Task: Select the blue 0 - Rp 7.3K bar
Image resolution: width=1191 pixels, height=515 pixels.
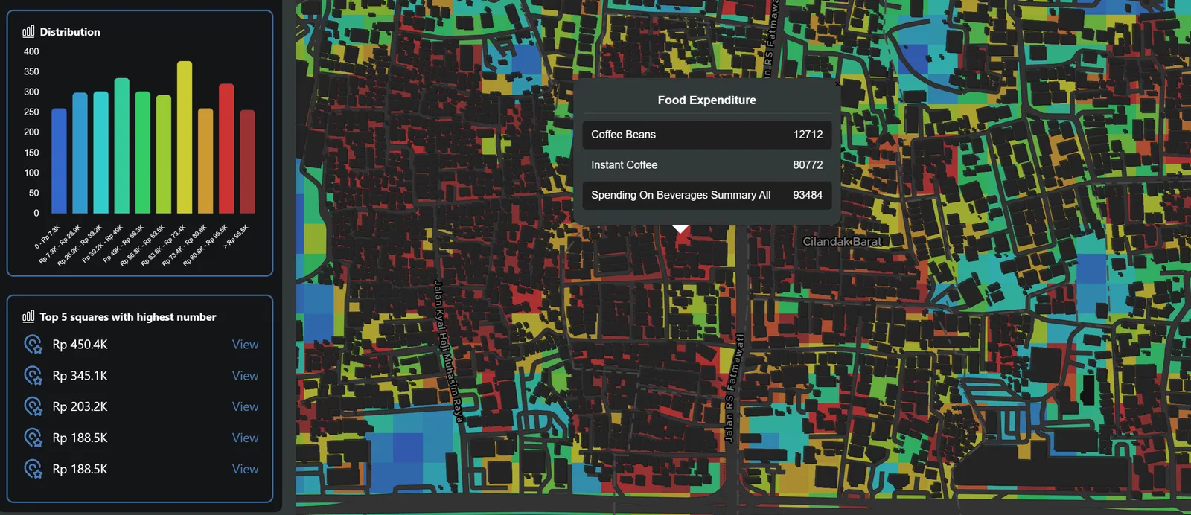Action: tap(59, 161)
